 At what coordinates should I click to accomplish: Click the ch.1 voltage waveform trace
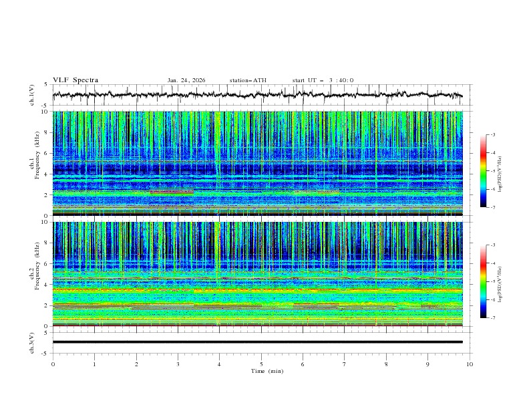coord(257,95)
